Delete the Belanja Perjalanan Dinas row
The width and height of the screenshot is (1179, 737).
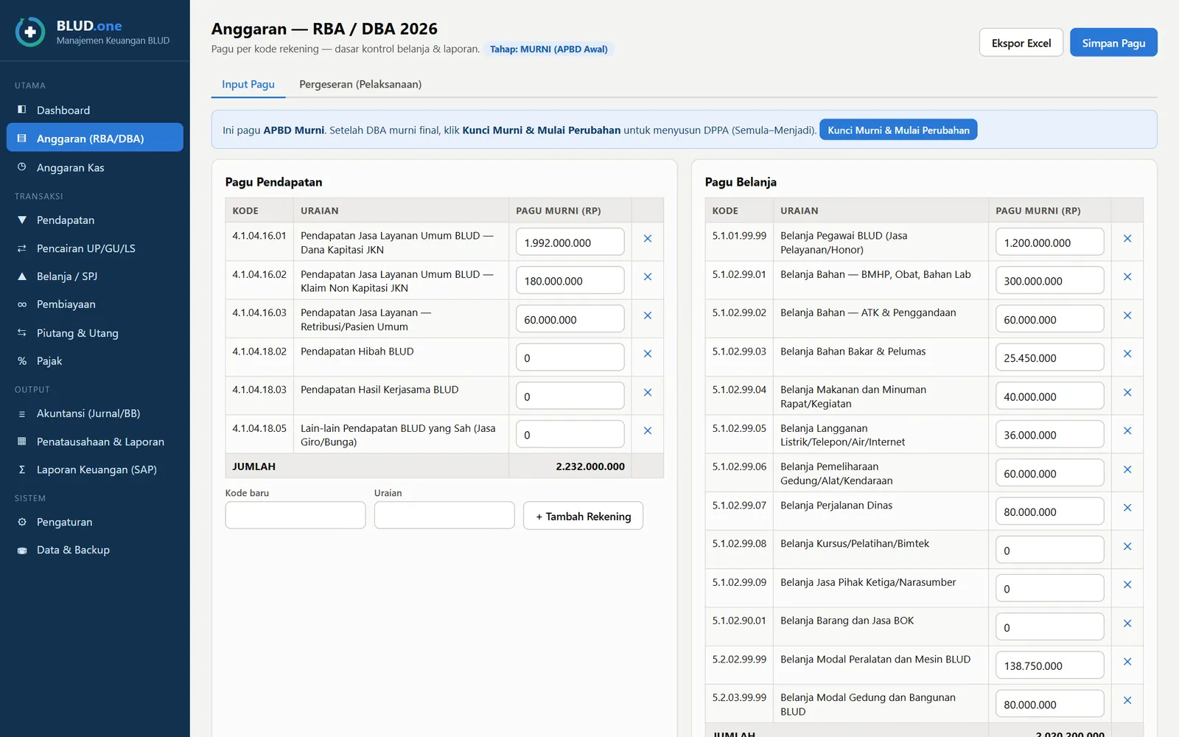(x=1127, y=508)
